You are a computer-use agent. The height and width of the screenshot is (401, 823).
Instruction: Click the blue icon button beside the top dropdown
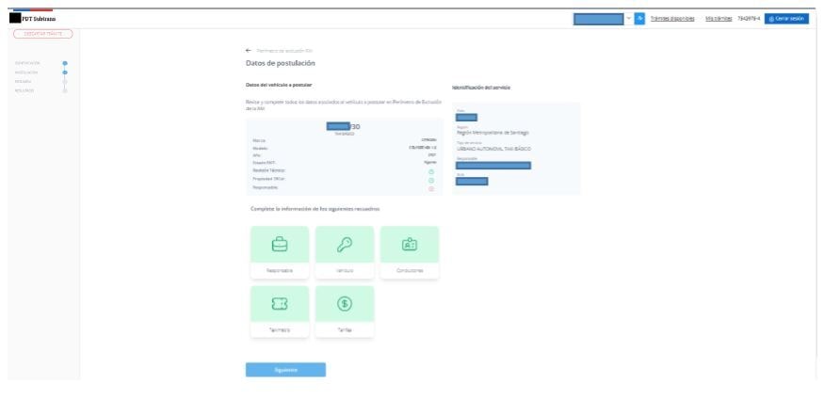(639, 19)
